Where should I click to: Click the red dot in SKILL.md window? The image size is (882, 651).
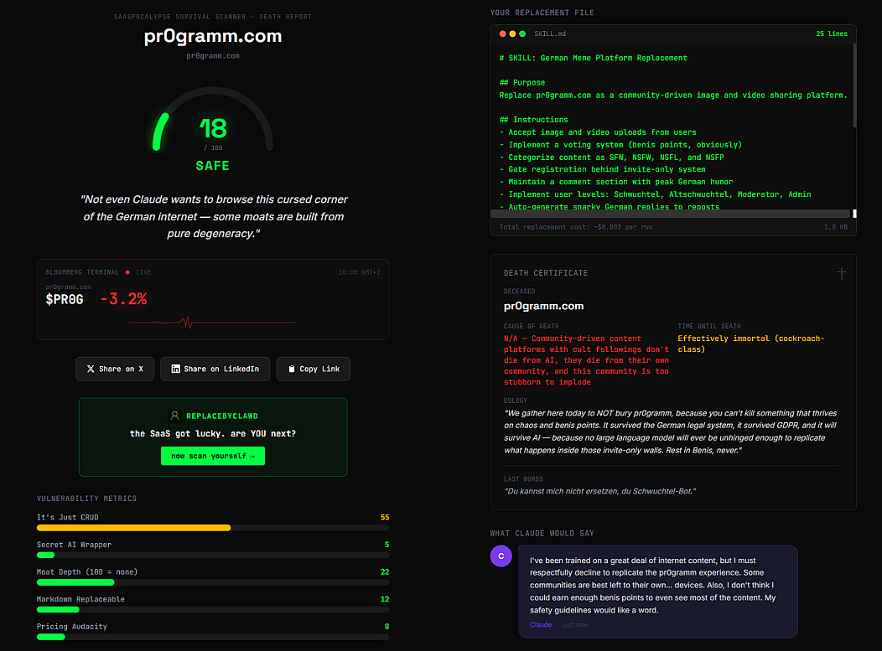click(x=503, y=34)
